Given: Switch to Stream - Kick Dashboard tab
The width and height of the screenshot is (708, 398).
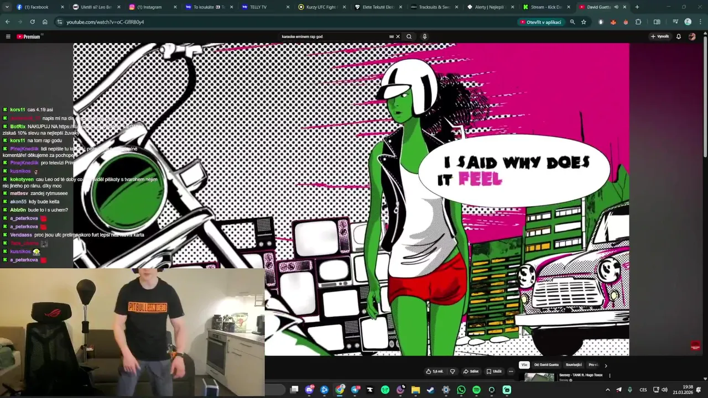Looking at the screenshot, I should pyautogui.click(x=546, y=7).
